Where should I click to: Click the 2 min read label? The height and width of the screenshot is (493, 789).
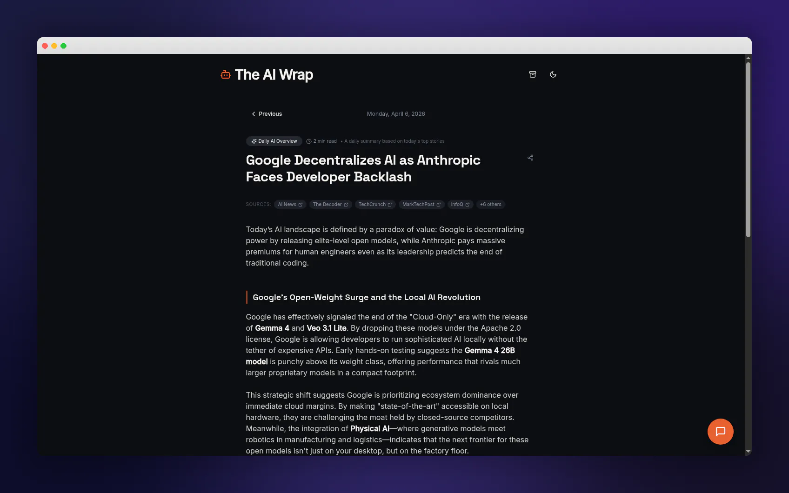click(321, 141)
